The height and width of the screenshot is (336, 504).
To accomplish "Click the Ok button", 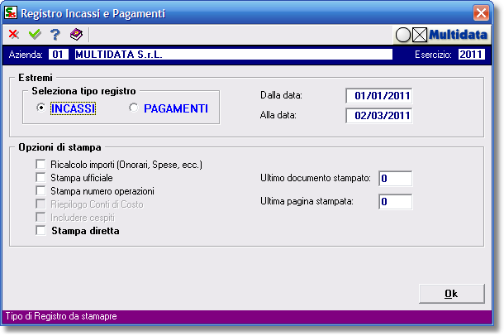I will point(452,294).
